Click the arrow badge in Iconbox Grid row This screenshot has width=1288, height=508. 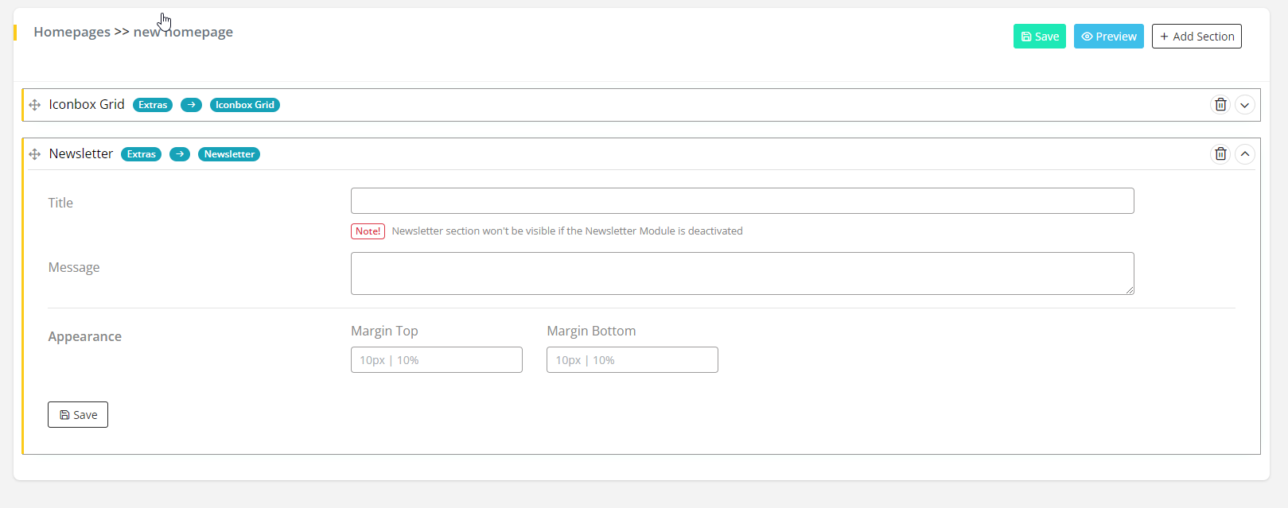[x=191, y=105]
